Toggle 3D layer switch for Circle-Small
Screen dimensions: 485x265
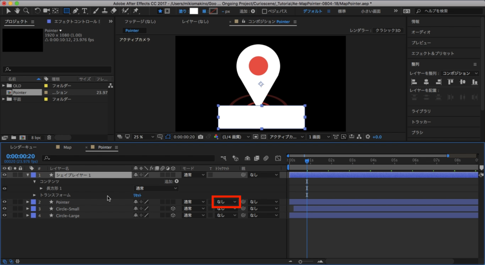click(x=173, y=209)
